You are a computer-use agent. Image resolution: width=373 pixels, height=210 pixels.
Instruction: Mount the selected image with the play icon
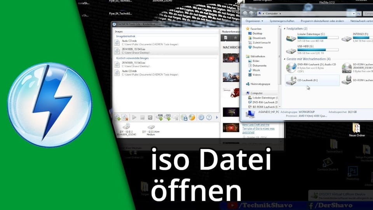pos(134,117)
